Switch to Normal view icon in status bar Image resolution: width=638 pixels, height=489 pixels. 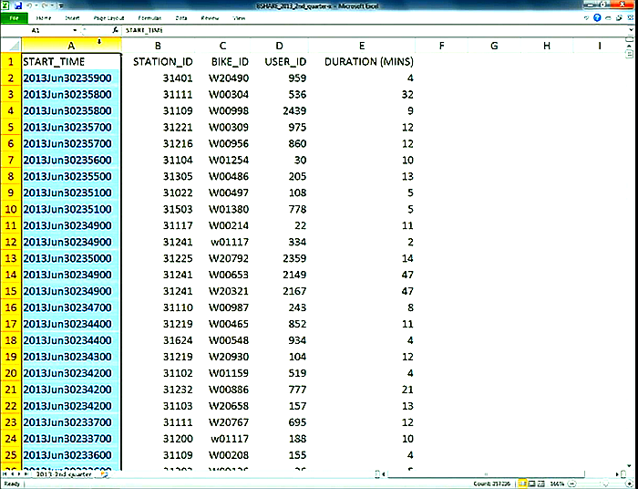[x=522, y=484]
